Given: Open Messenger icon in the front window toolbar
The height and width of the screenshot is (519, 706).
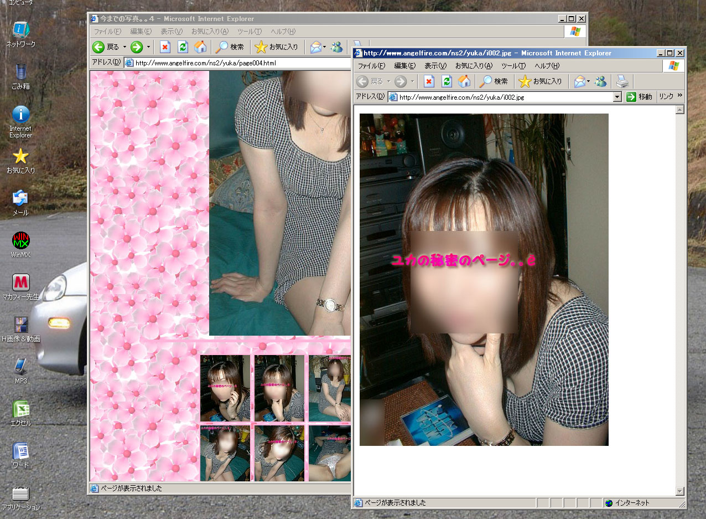Looking at the screenshot, I should (x=601, y=81).
